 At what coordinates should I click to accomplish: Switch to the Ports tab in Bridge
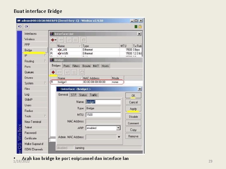pyautogui.click(x=67, y=66)
